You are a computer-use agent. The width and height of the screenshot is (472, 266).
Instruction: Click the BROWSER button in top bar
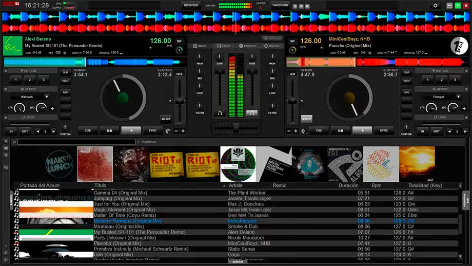click(x=191, y=5)
